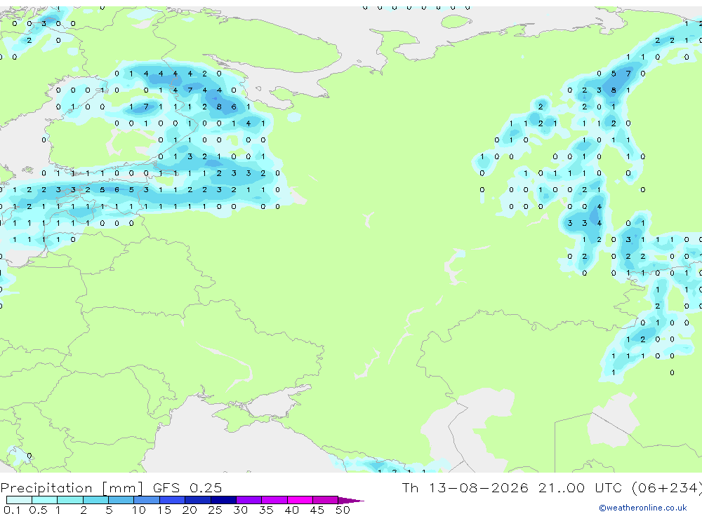
Task: Click the '(06+234)' forecast run label
Action: click(667, 487)
